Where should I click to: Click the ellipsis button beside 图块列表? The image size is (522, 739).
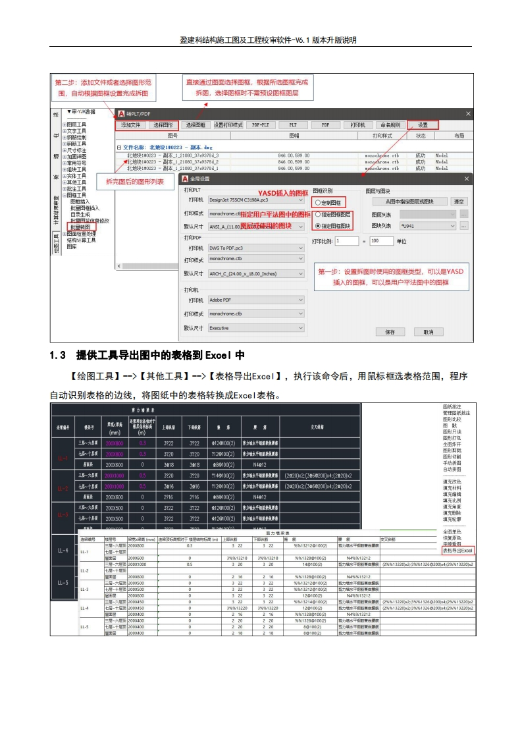click(464, 226)
